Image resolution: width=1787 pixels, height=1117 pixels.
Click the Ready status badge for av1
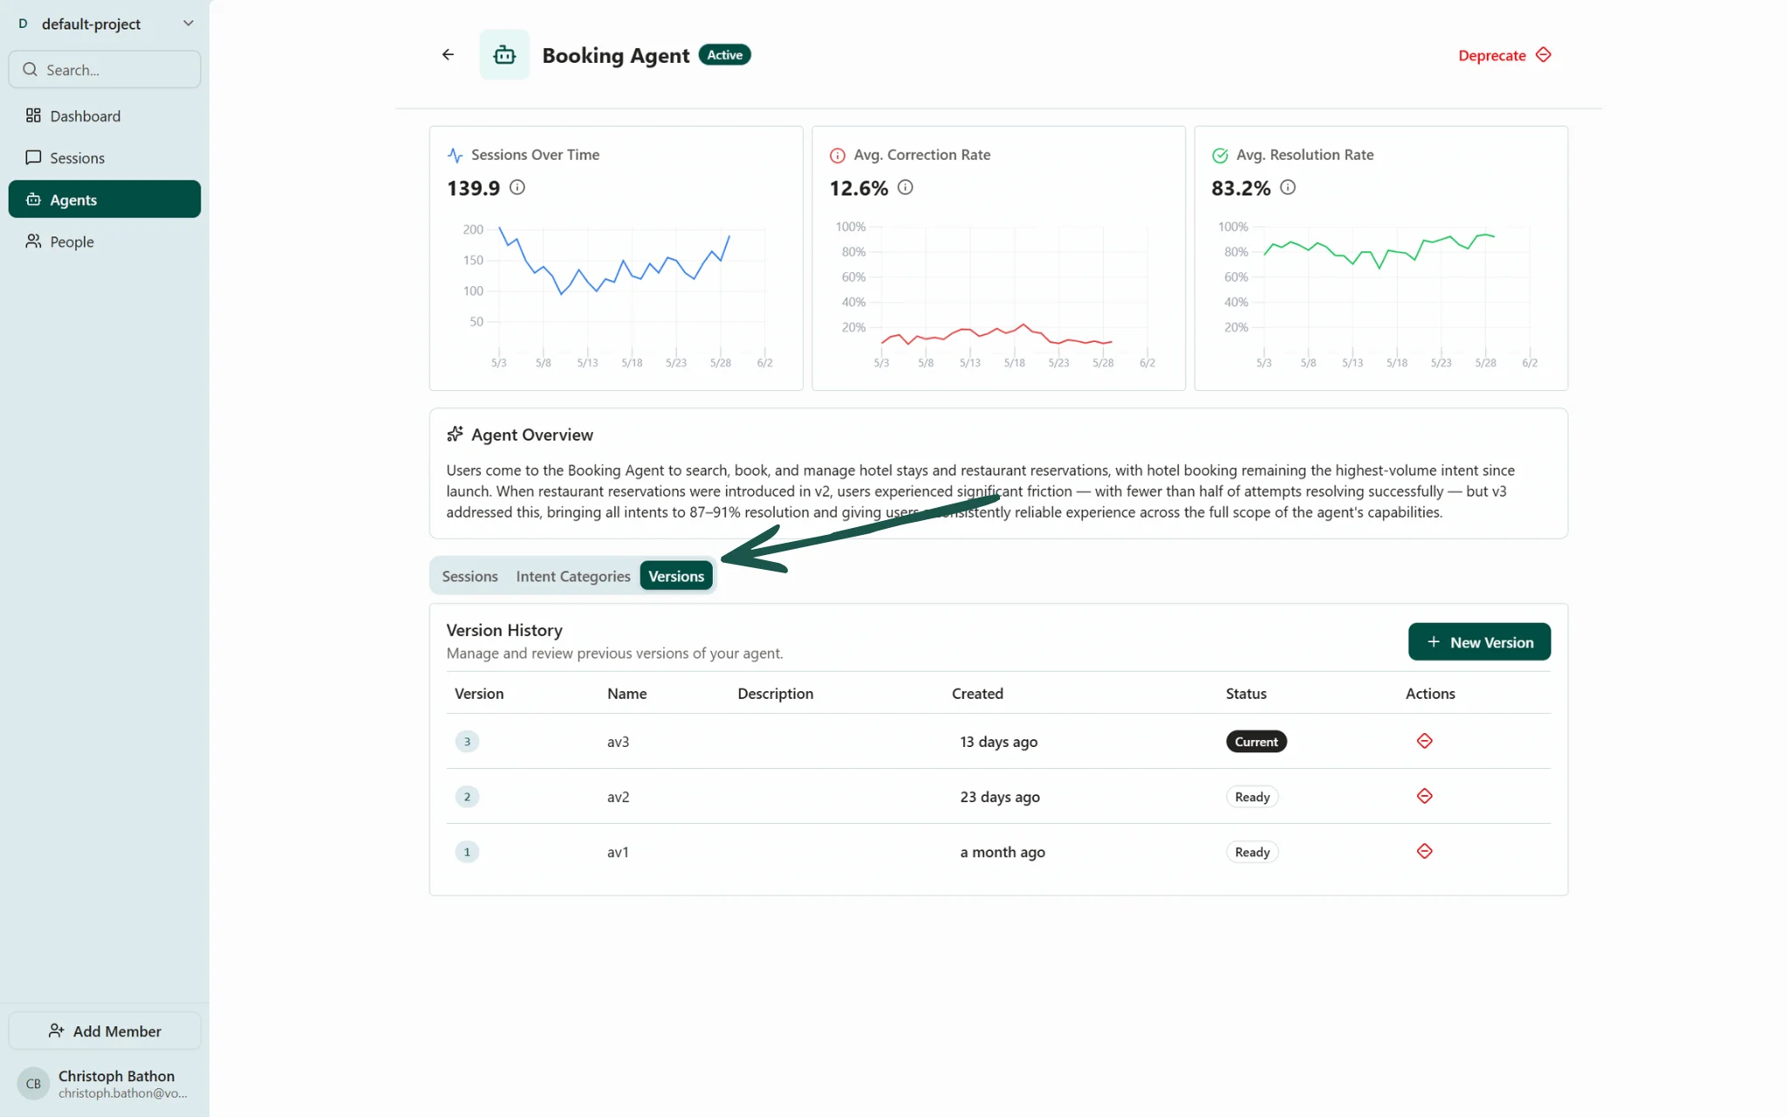coord(1252,852)
